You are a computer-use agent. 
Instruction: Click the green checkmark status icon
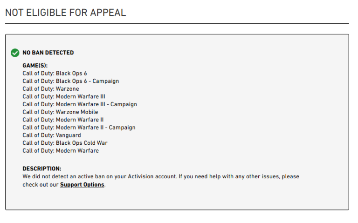(x=15, y=53)
